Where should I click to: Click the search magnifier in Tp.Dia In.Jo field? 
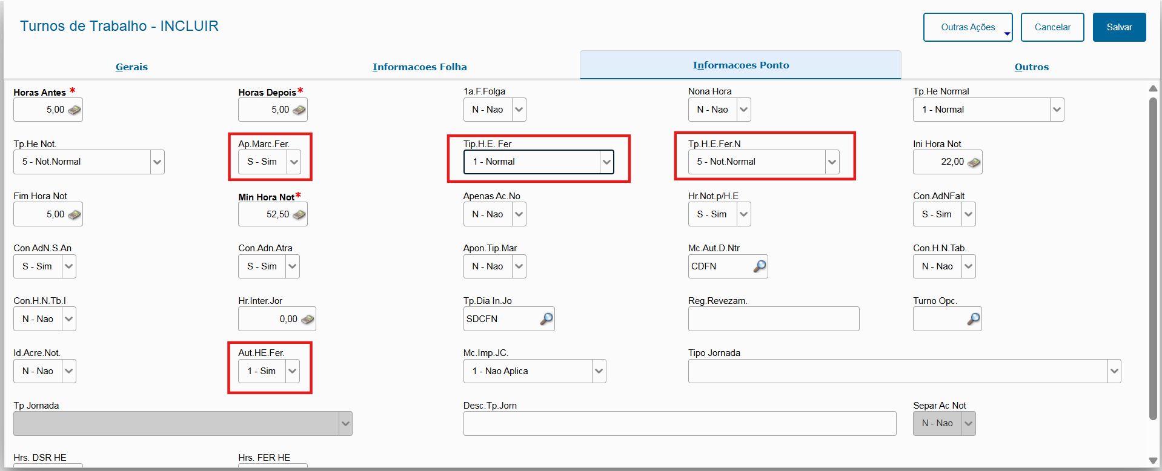pyautogui.click(x=546, y=319)
